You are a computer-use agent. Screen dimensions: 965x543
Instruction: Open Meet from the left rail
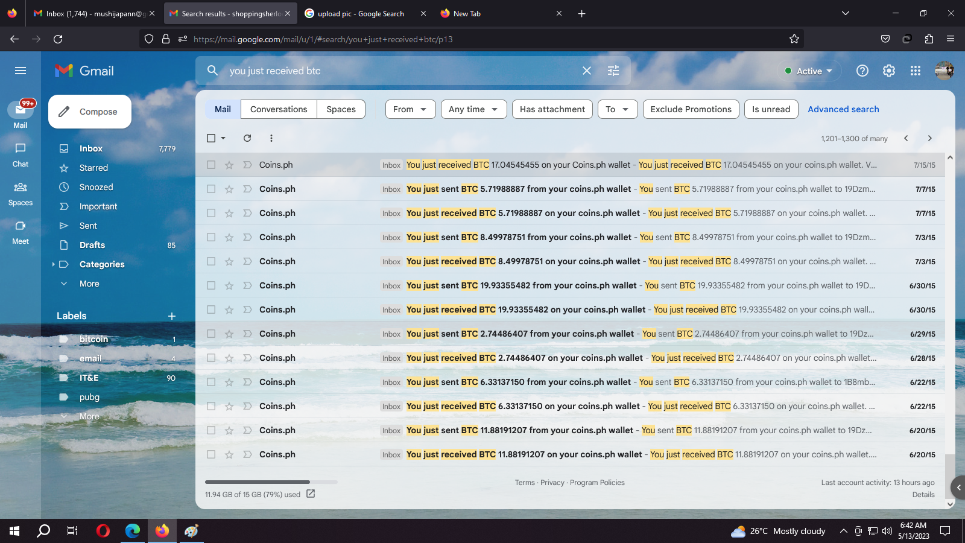(21, 232)
